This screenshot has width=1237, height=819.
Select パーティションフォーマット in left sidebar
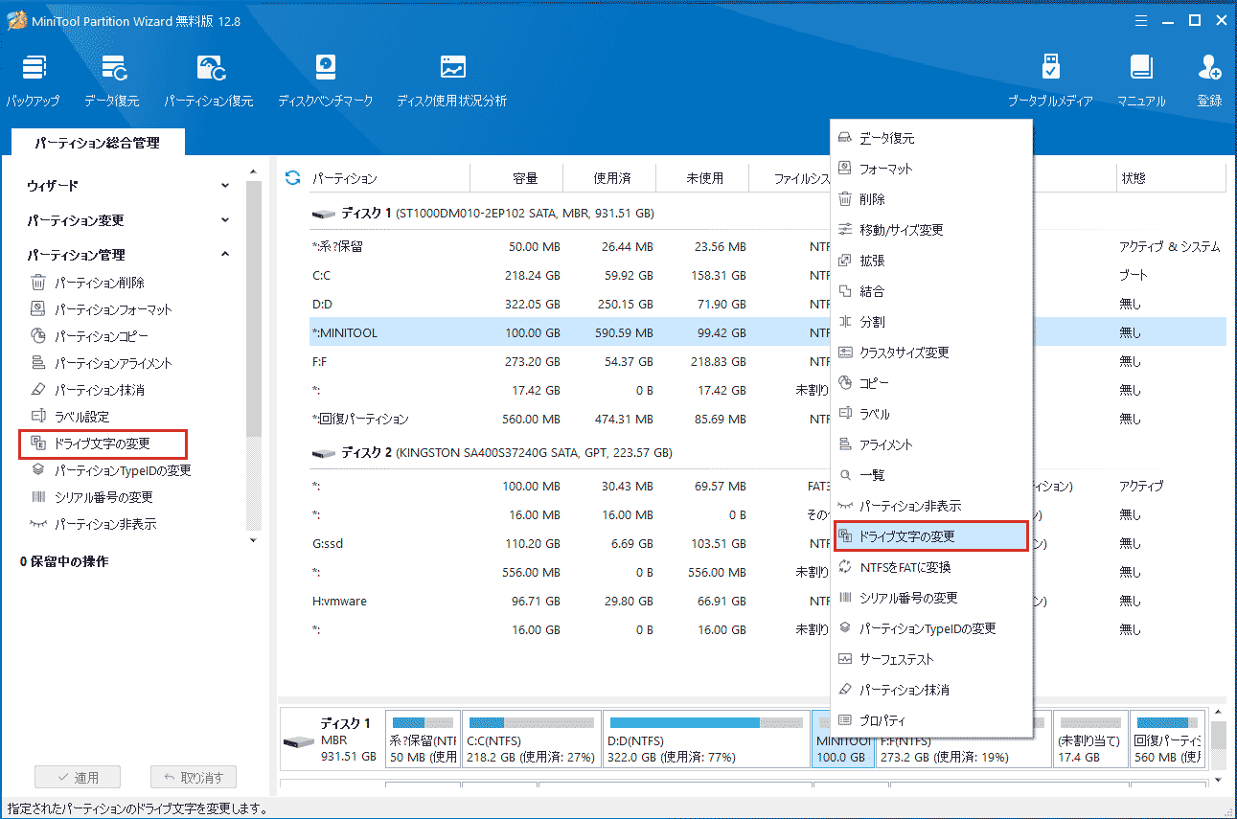pyautogui.click(x=102, y=309)
